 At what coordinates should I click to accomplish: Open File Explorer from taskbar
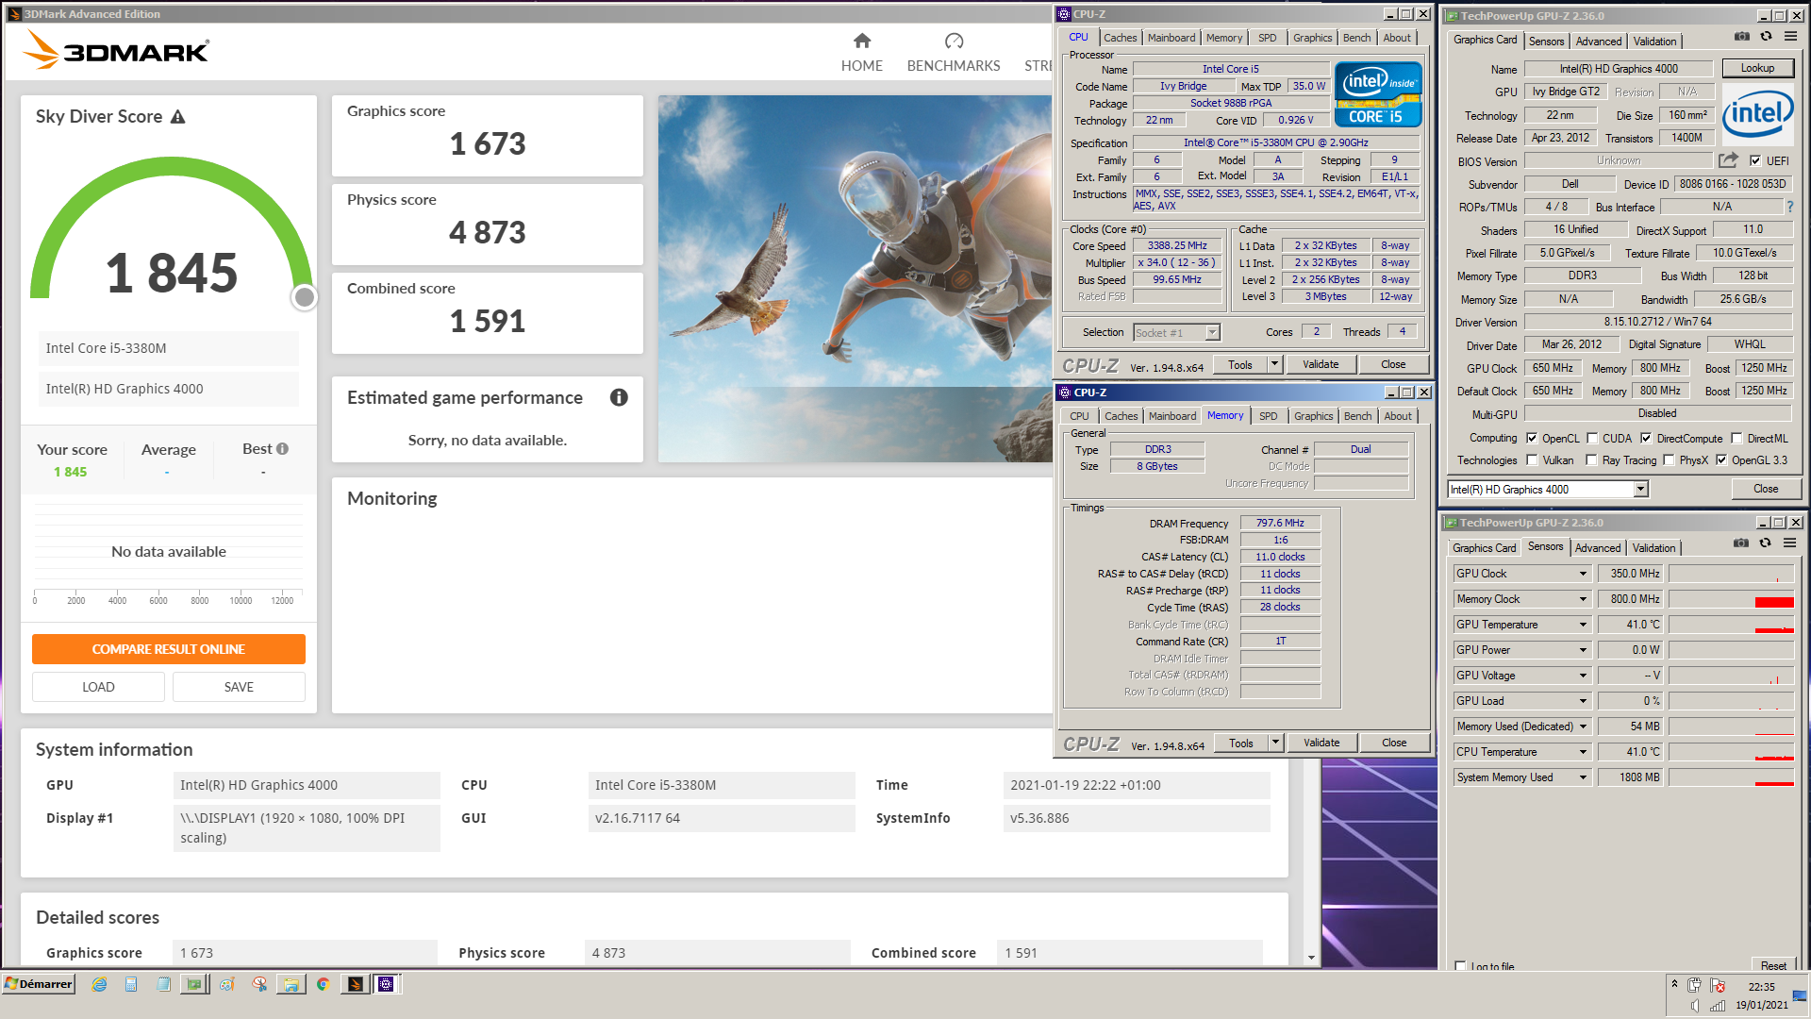291,984
